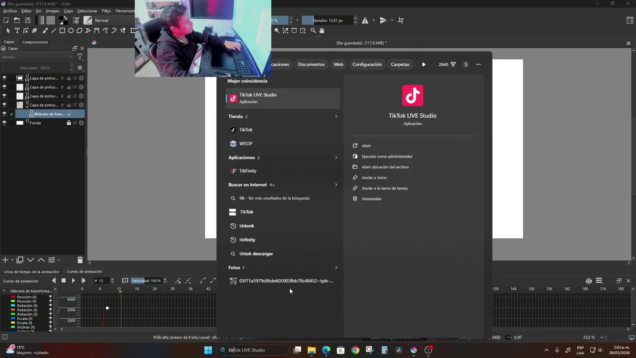Open TikFinity application result
This screenshot has width=636, height=358.
(283, 171)
